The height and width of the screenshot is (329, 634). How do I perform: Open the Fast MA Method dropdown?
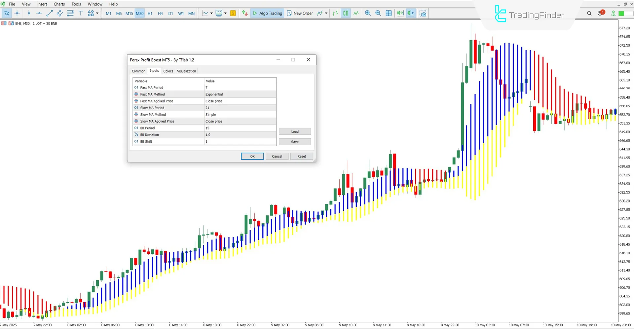240,94
